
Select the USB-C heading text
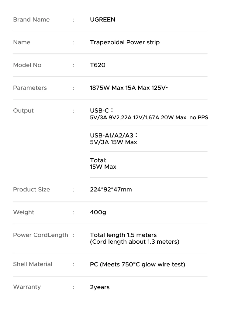point(102,110)
